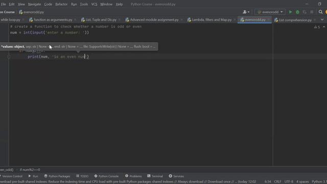The image size is (327, 184).
Task: Open the TODO tool window
Action: 82,176
